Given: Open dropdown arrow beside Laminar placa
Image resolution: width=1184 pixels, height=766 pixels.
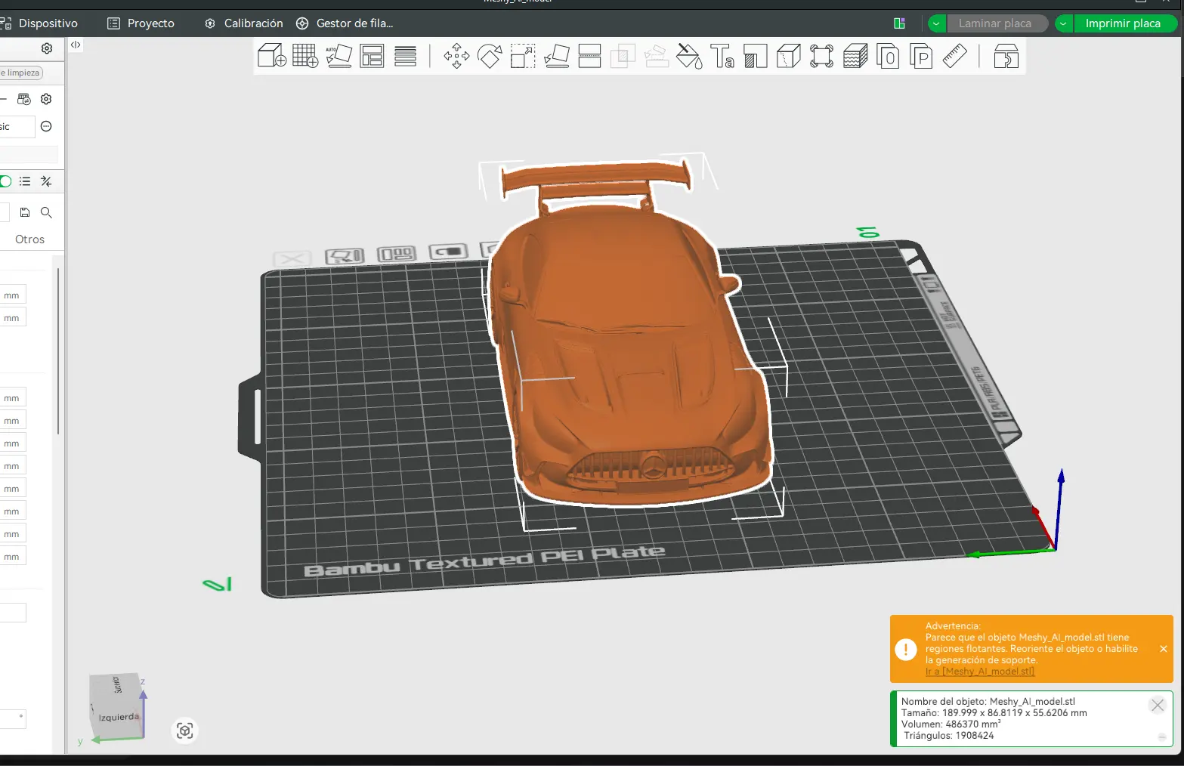Looking at the screenshot, I should click(x=937, y=23).
